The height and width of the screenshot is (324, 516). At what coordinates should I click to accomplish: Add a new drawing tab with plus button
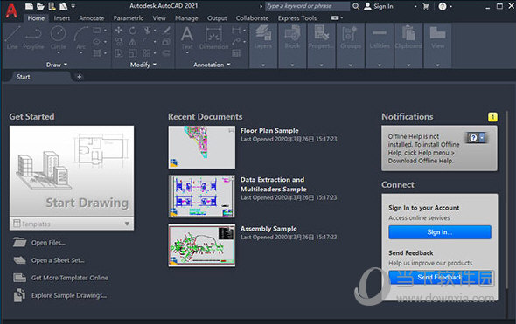(80, 77)
